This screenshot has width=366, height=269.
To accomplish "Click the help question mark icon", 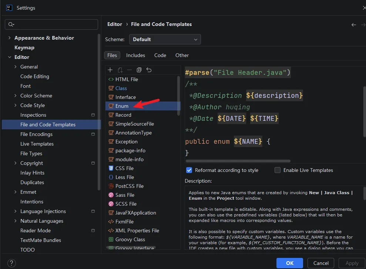I will pos(11,263).
